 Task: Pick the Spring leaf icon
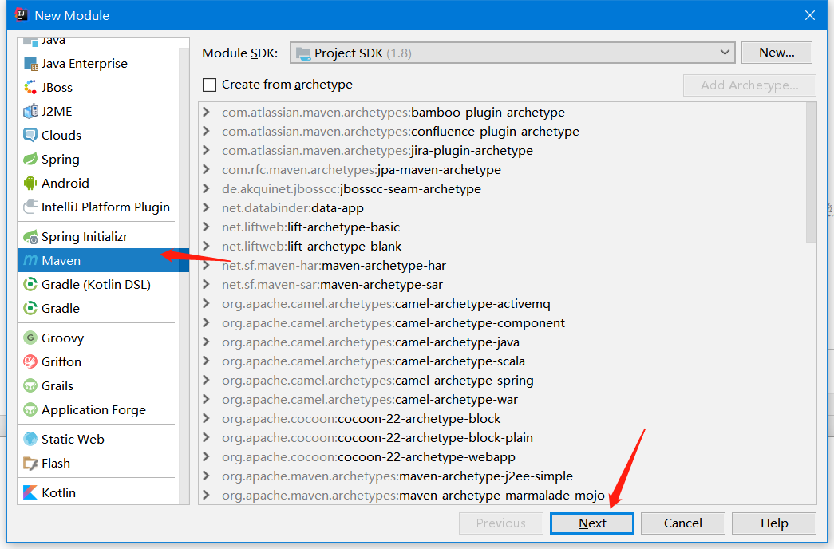click(x=31, y=159)
